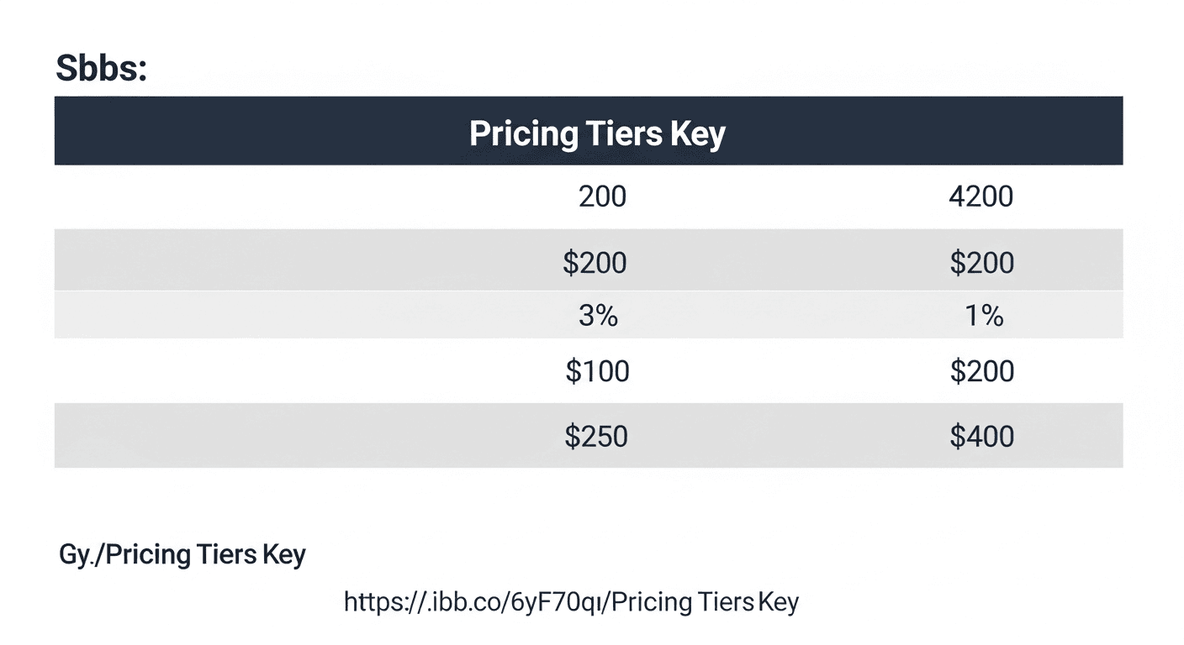The height and width of the screenshot is (645, 1184).
Task: Select the 'Sbbs:' heading text
Action: (101, 69)
